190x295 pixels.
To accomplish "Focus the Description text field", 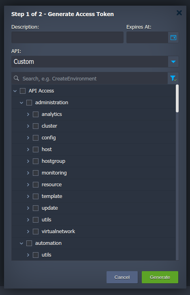I will click(x=67, y=38).
